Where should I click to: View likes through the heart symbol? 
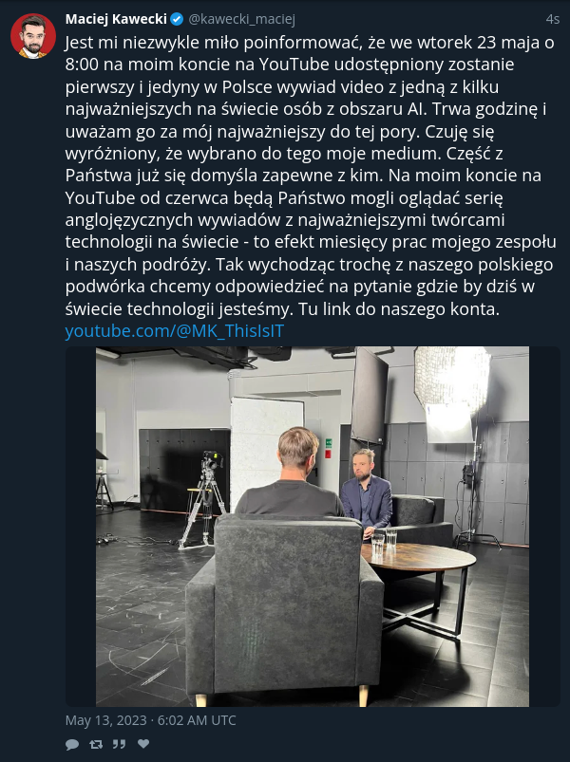tap(143, 744)
